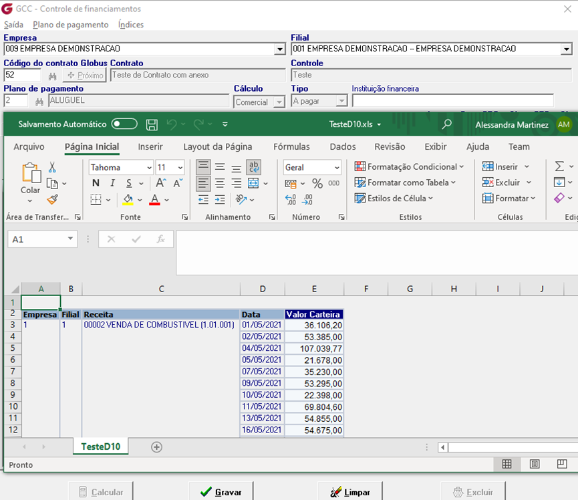Open the Cálculo Comercial dropdown
The height and width of the screenshot is (500, 578).
click(x=279, y=102)
